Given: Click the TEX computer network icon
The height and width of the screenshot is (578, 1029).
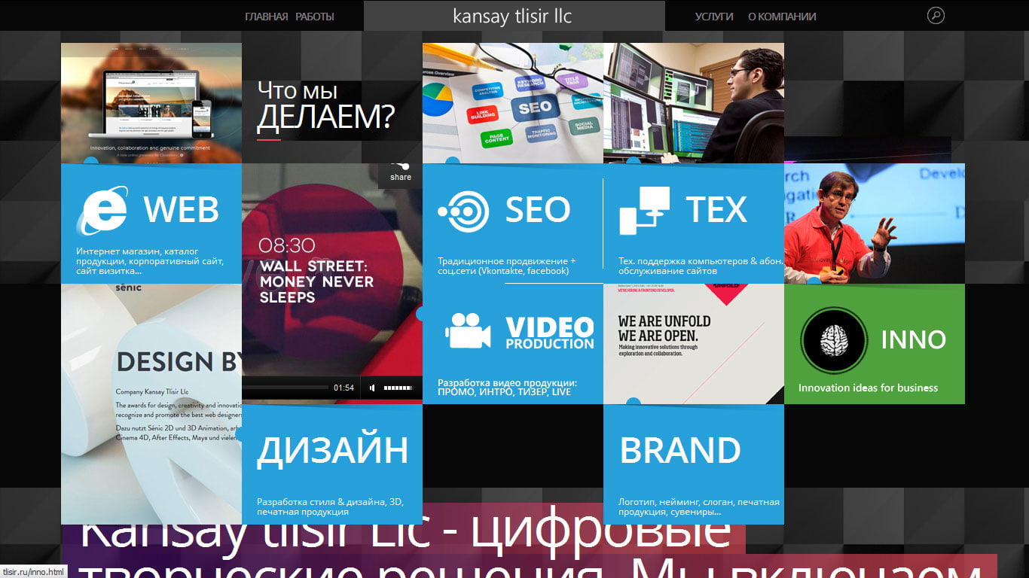Looking at the screenshot, I should (x=644, y=210).
